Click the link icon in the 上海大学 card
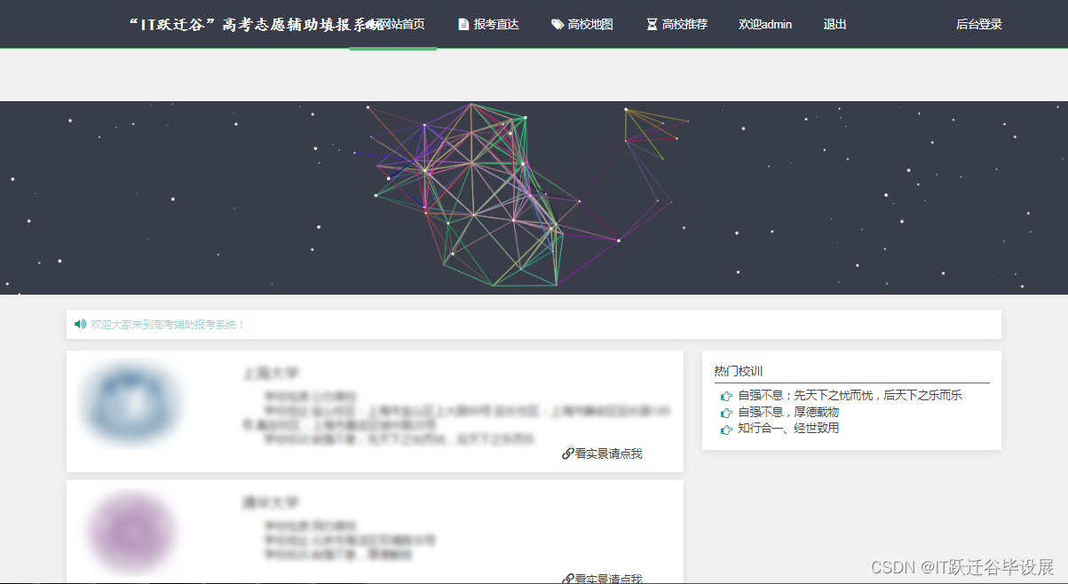This screenshot has height=584, width=1068. 567,454
